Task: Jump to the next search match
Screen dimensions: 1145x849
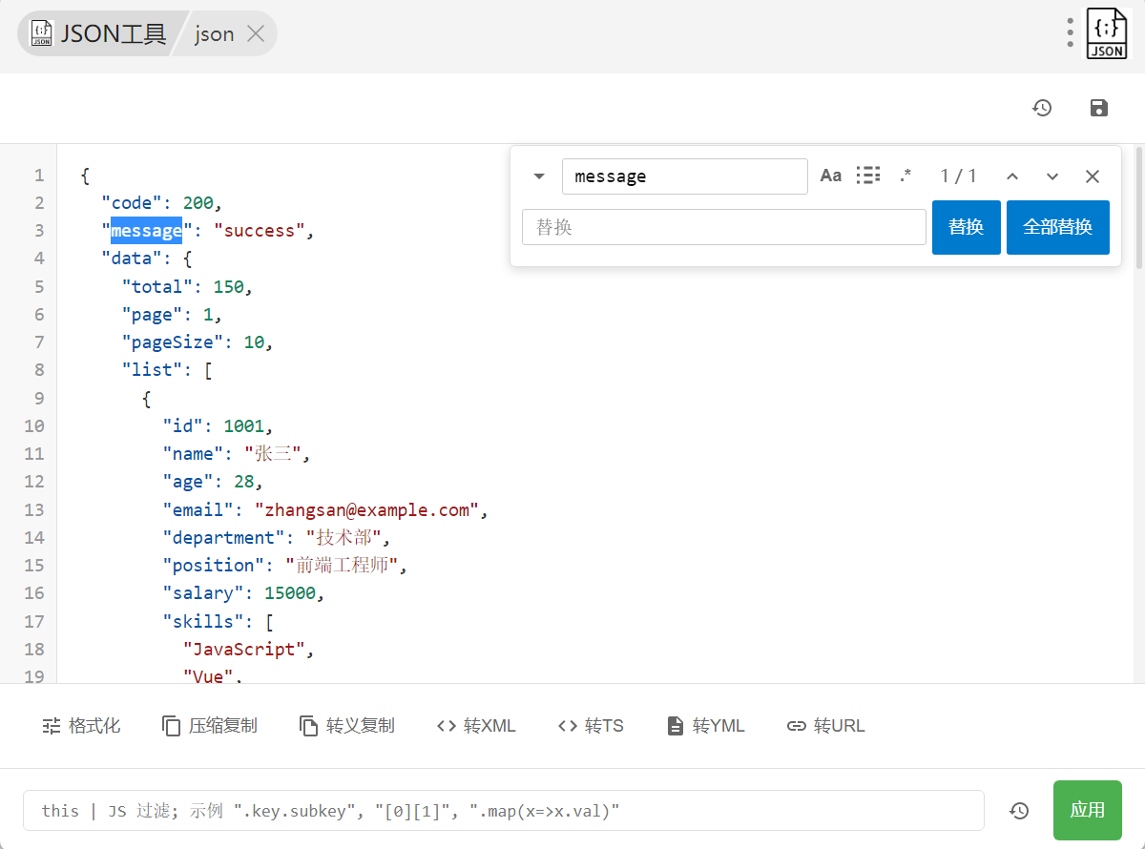Action: pos(1052,176)
